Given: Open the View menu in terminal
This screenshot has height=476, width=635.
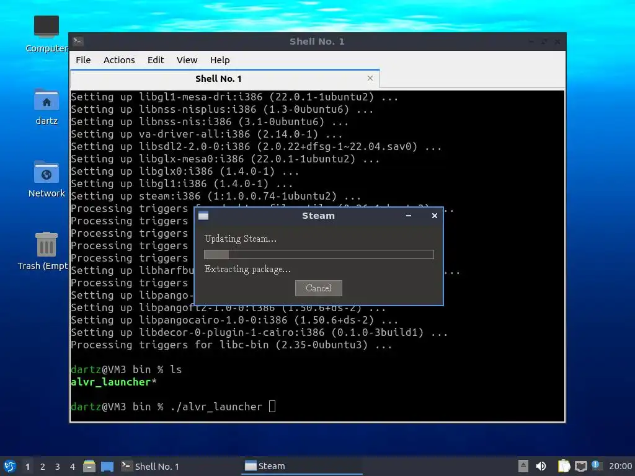Looking at the screenshot, I should [187, 60].
